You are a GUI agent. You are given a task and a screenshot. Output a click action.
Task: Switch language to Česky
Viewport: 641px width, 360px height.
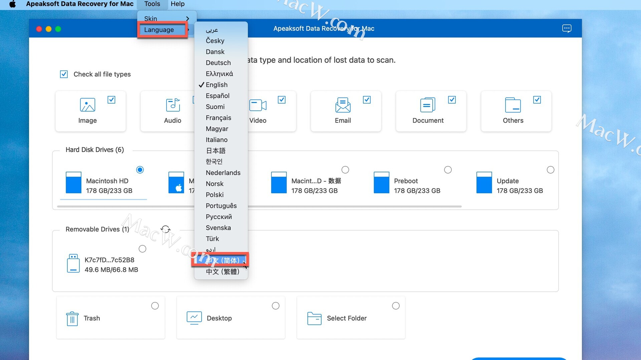click(x=221, y=41)
